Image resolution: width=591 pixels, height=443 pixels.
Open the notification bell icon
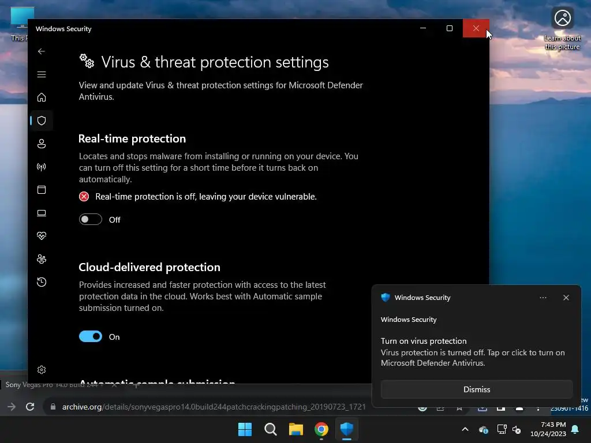575,429
